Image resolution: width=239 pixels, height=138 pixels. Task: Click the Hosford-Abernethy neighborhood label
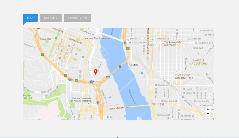tap(184, 76)
